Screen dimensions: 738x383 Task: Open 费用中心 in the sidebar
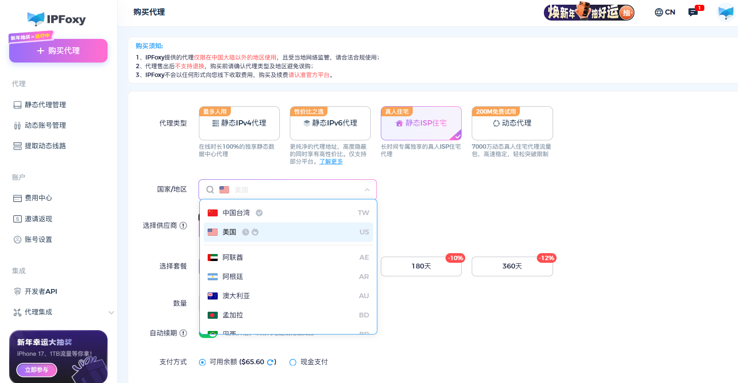(38, 198)
